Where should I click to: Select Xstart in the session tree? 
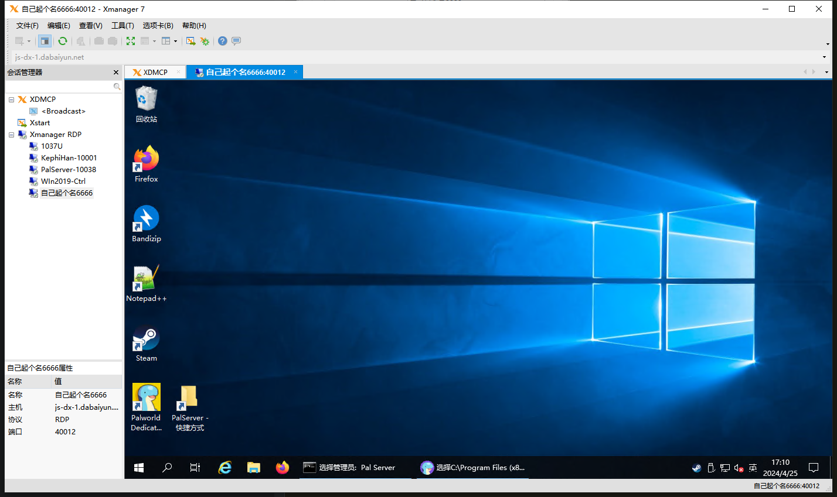point(40,123)
